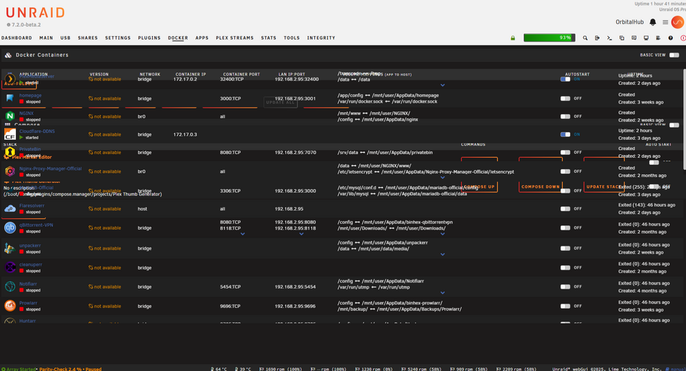This screenshot has width=686, height=371.
Task: Open the Plugins menu tab
Action: coord(149,38)
